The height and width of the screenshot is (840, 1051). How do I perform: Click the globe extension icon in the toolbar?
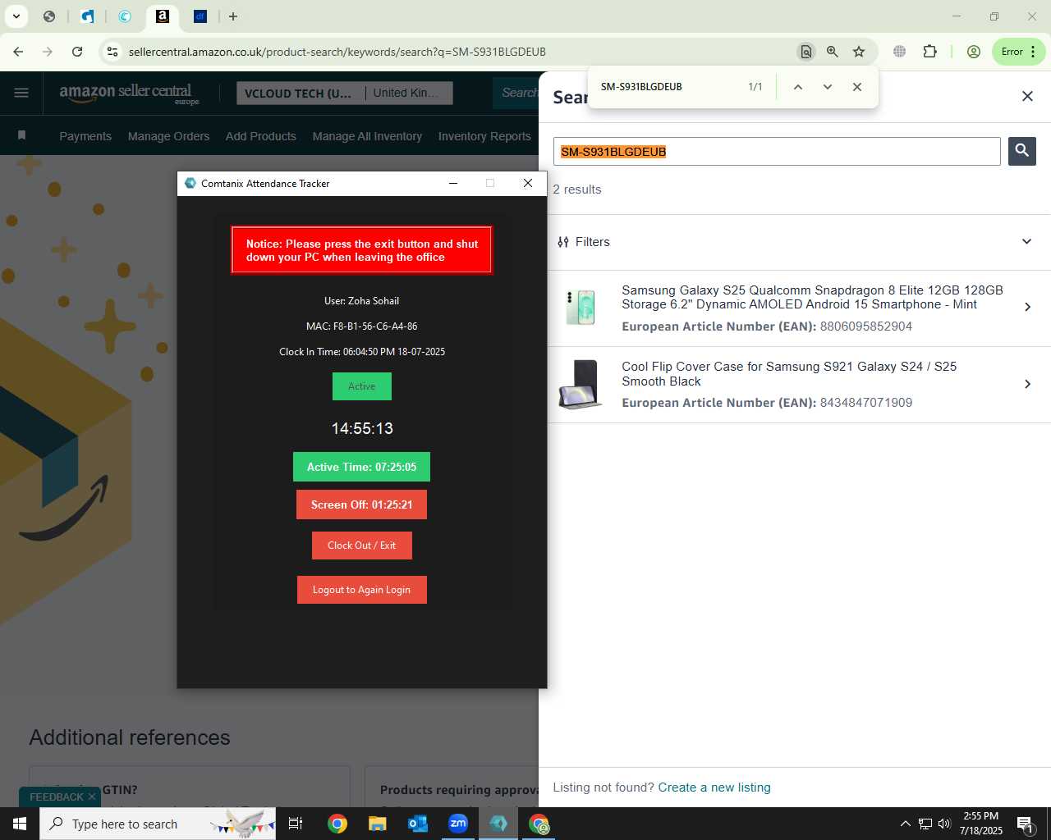point(900,52)
